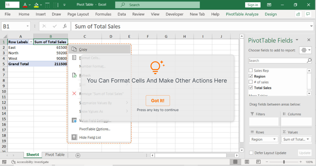Open Ribbon Display Options icon
Viewport: 316px width, 166px height.
[269, 5]
